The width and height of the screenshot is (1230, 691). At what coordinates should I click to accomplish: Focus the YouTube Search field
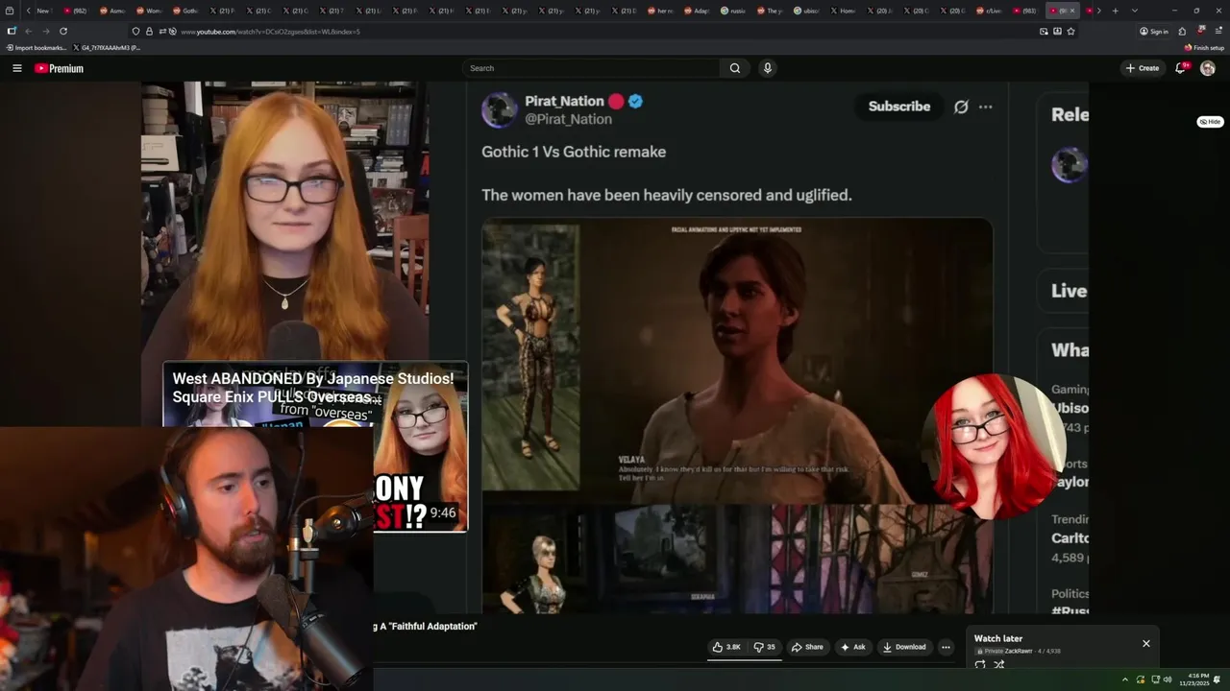(591, 68)
